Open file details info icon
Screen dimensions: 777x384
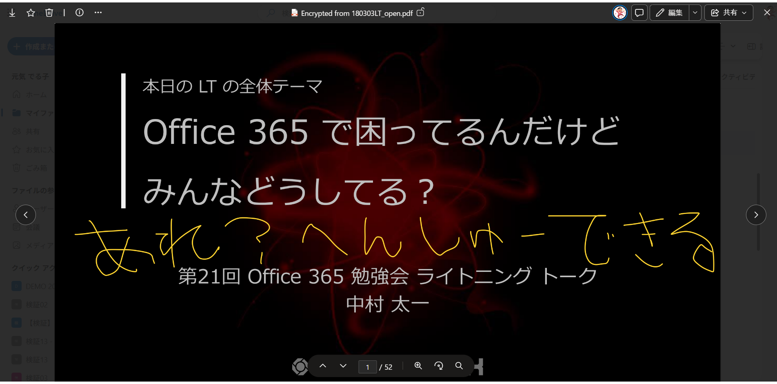point(80,13)
